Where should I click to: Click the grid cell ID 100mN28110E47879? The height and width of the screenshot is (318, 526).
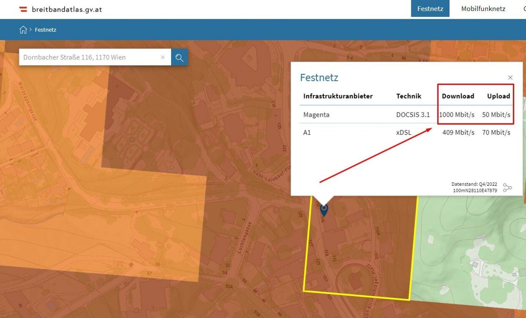click(475, 191)
